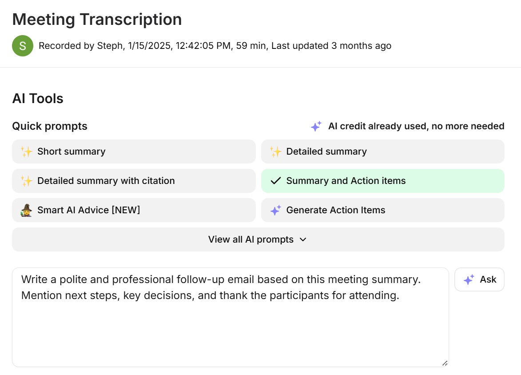Expand View all AI prompts
The height and width of the screenshot is (375, 521).
tap(258, 239)
